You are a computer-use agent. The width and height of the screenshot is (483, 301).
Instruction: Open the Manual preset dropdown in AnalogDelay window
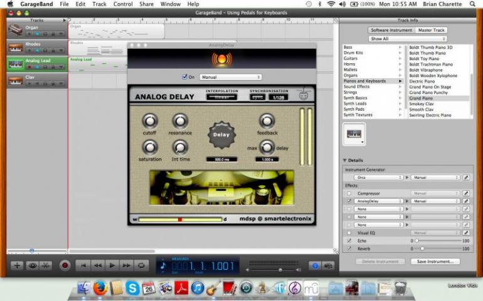pyautogui.click(x=231, y=77)
